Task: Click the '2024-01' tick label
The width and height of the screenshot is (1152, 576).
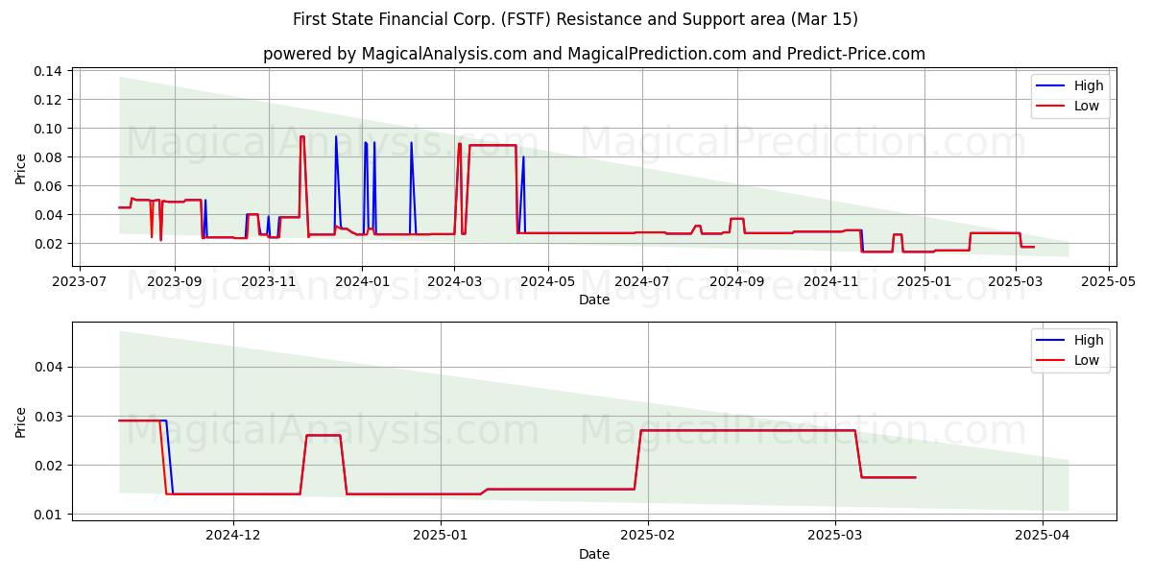Action: 362,282
